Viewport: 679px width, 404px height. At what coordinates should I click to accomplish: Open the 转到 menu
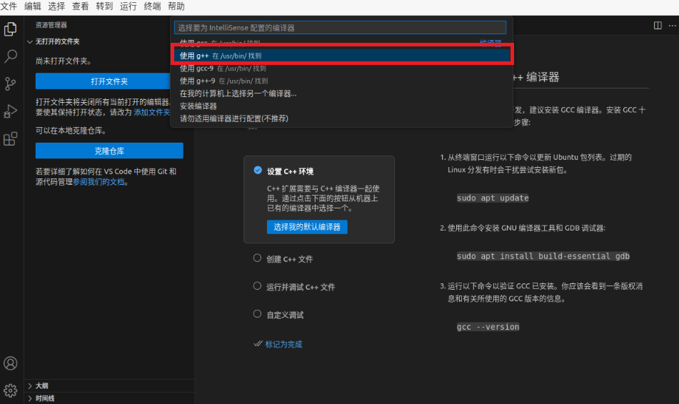[104, 6]
